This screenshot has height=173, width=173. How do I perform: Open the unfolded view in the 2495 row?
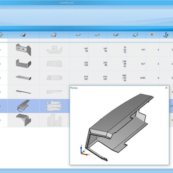[54, 78]
